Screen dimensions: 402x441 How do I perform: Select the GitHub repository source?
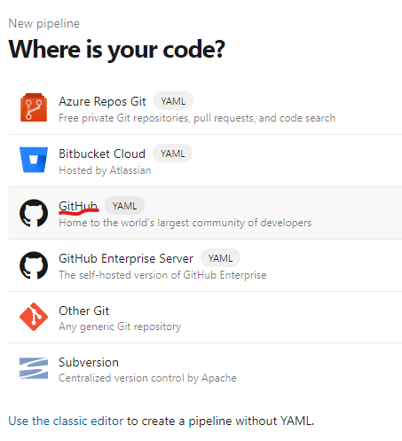click(78, 206)
